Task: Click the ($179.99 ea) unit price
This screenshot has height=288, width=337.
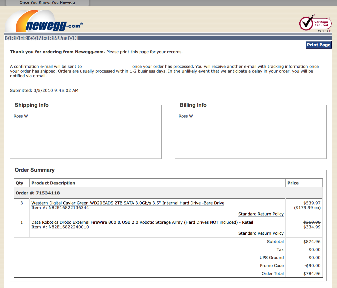Action: click(x=307, y=208)
